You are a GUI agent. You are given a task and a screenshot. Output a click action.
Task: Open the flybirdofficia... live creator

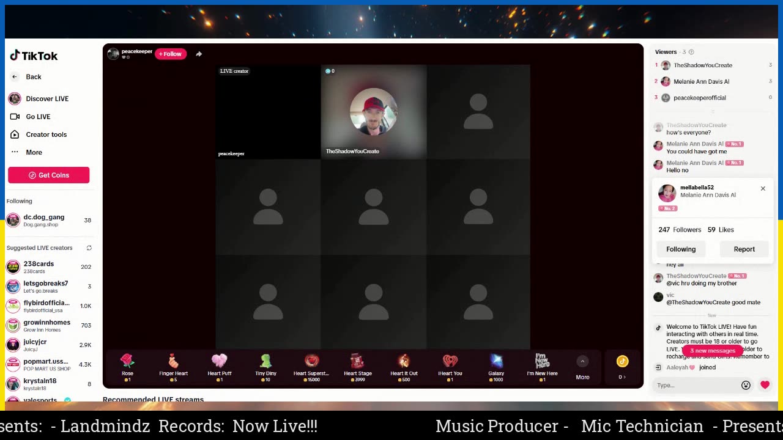(48, 306)
